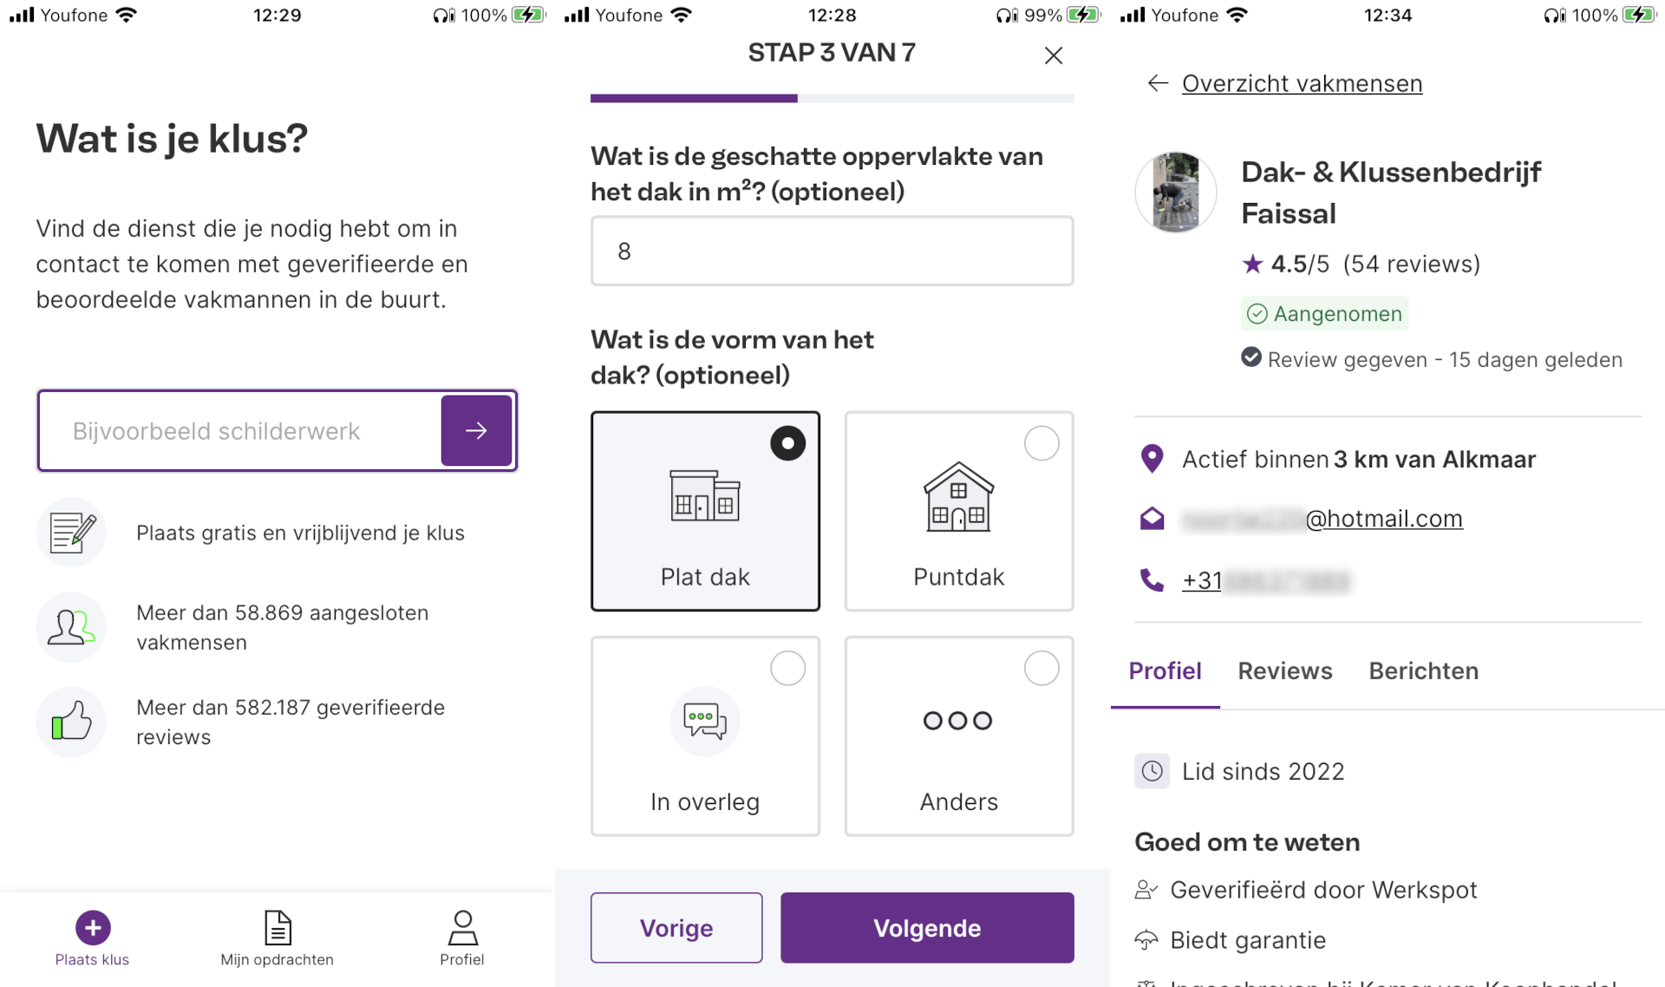Focus the Bijvoorbeeld schilderwerk search field

tap(240, 431)
